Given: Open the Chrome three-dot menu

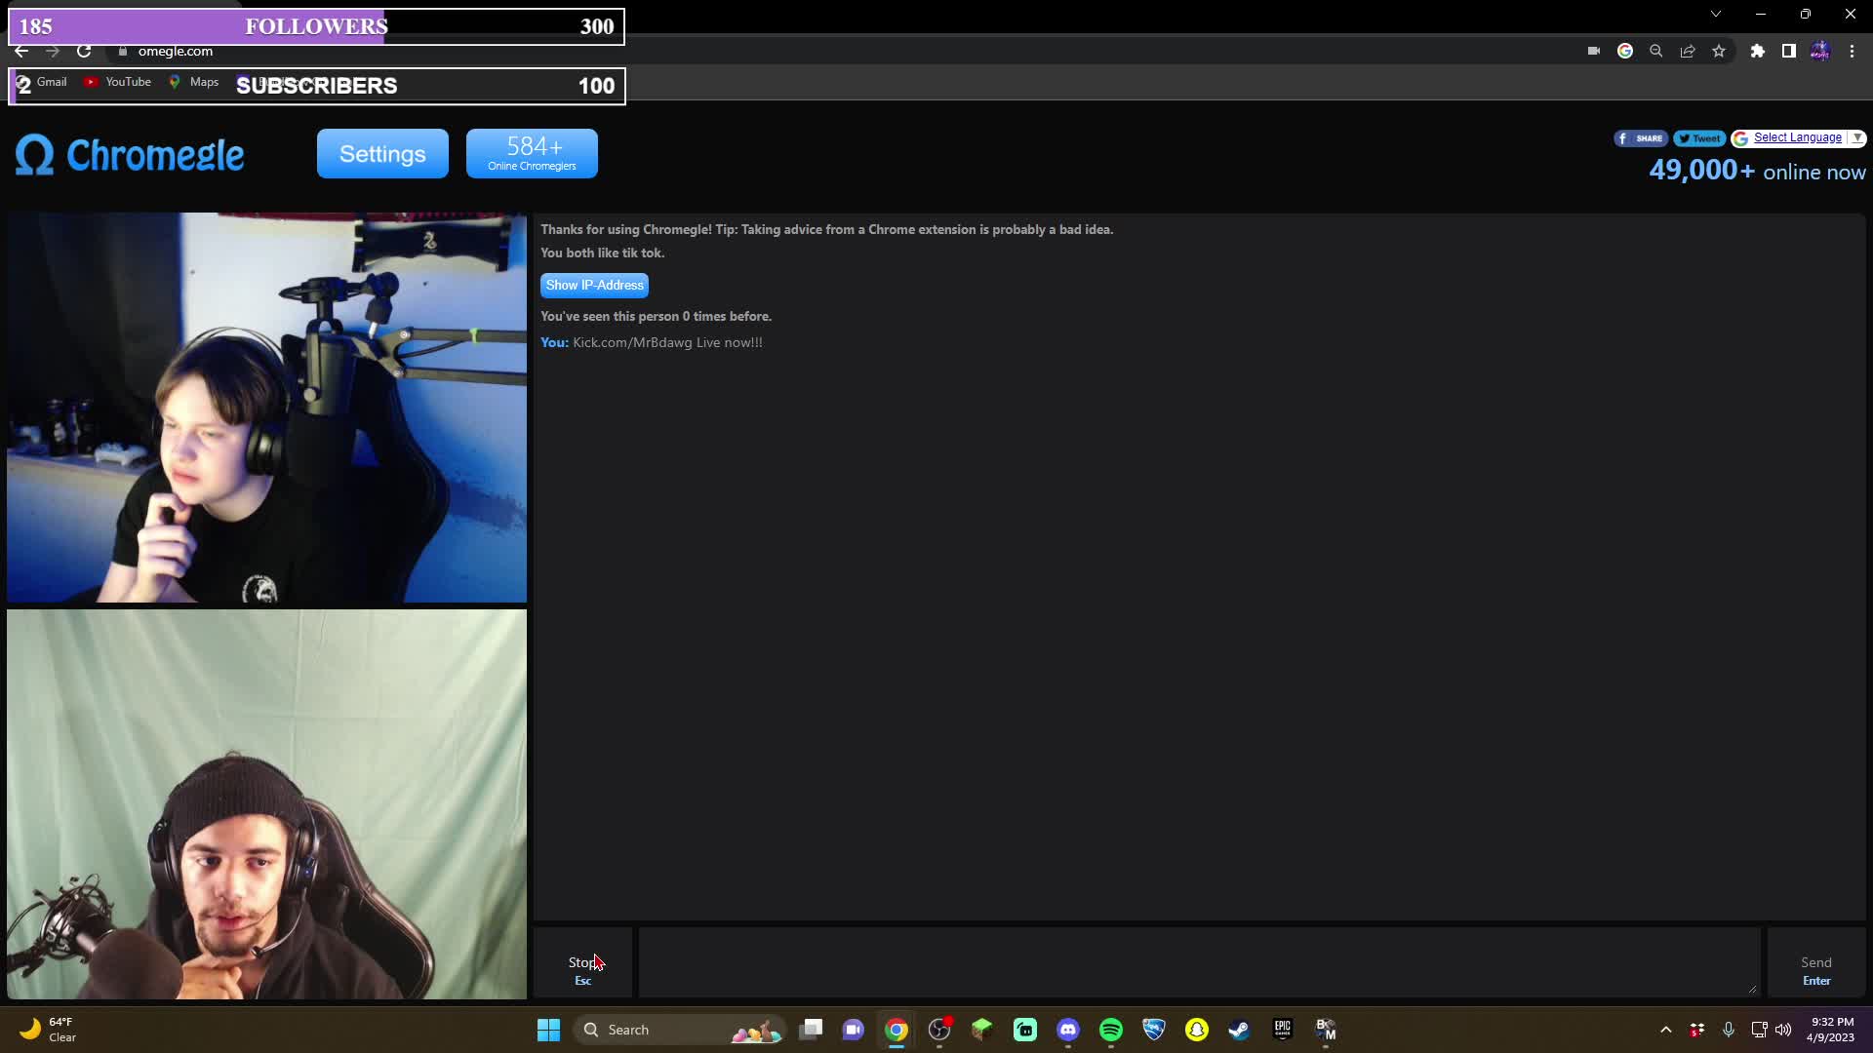Looking at the screenshot, I should point(1853,51).
